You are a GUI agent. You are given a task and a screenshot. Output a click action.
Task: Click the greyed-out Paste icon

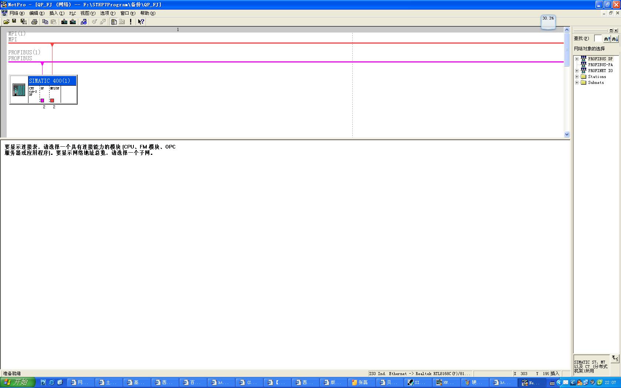coord(54,22)
